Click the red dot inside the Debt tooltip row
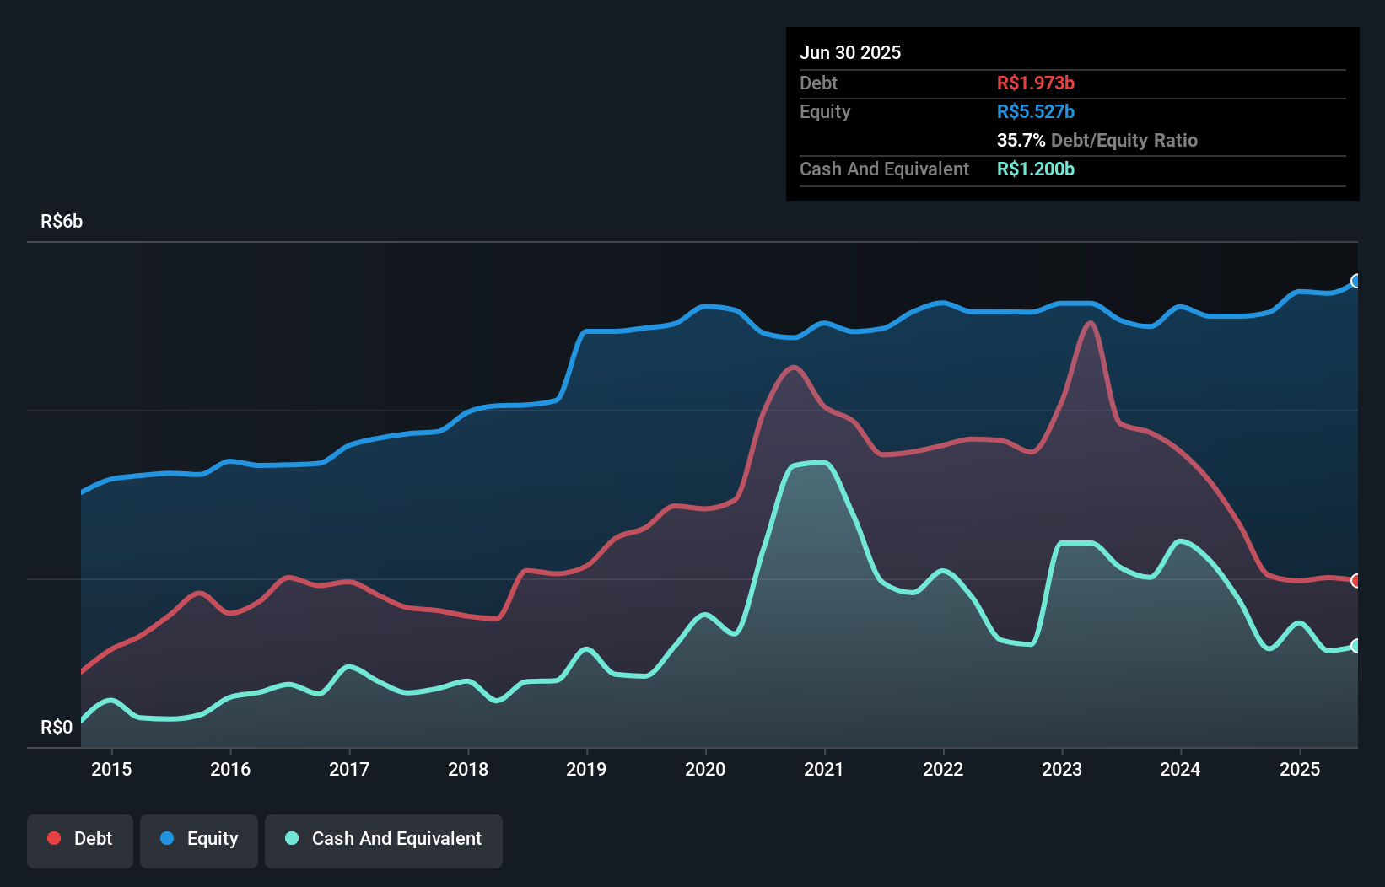The width and height of the screenshot is (1385, 887). point(1035,83)
